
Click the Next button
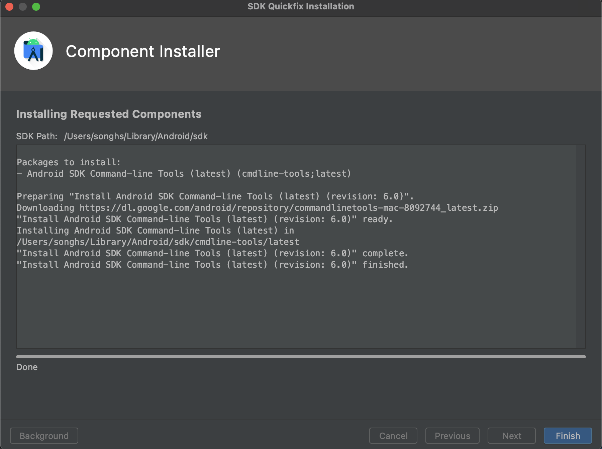(511, 436)
